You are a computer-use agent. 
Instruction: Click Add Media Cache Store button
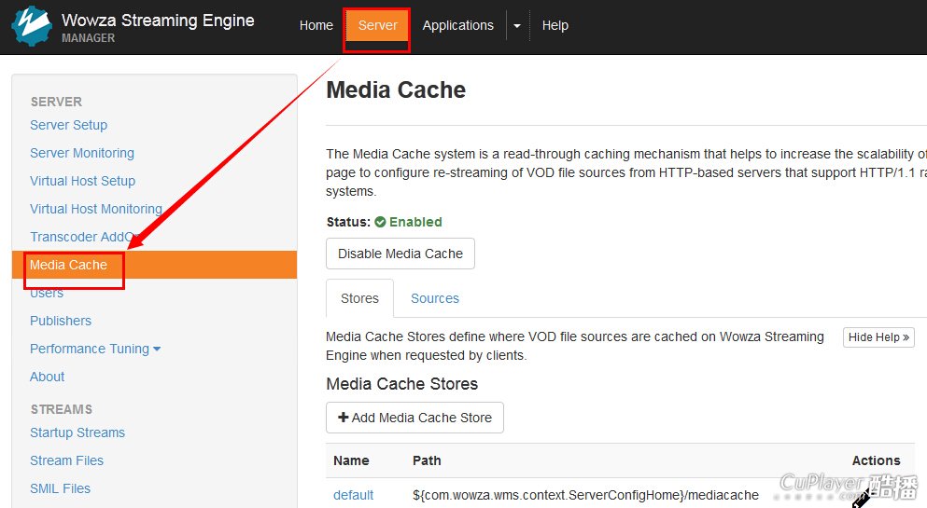(x=414, y=418)
